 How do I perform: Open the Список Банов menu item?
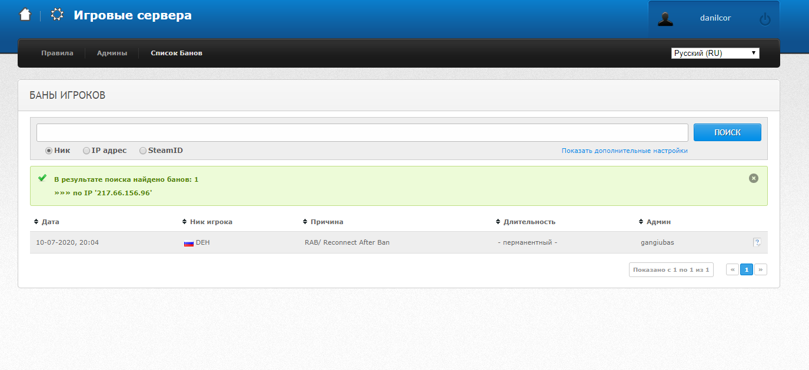pos(177,53)
